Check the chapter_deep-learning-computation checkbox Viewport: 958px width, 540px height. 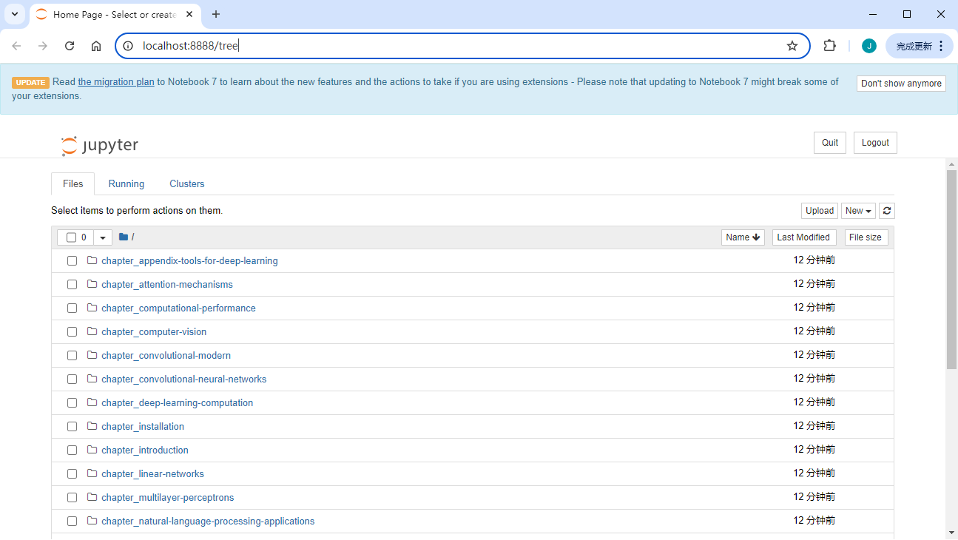pyautogui.click(x=72, y=402)
